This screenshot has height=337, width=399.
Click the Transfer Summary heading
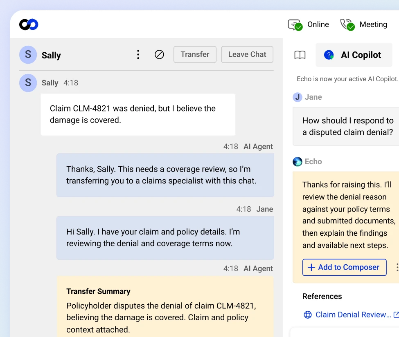pyautogui.click(x=98, y=291)
